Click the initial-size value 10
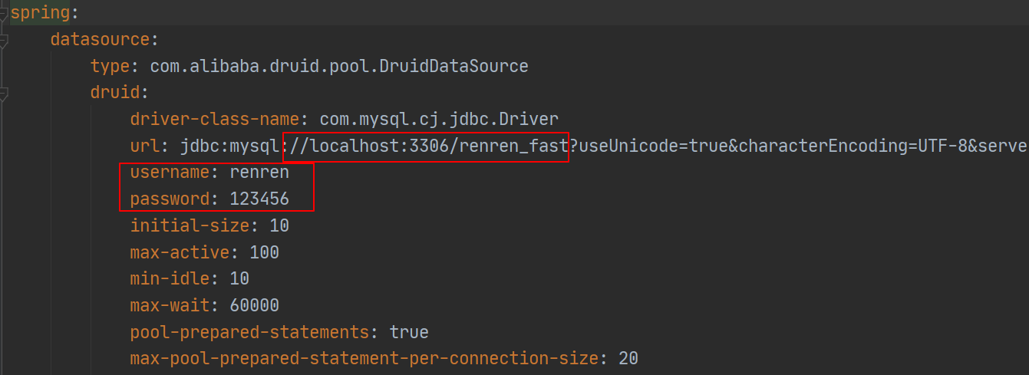The width and height of the screenshot is (1029, 375). pos(279,226)
